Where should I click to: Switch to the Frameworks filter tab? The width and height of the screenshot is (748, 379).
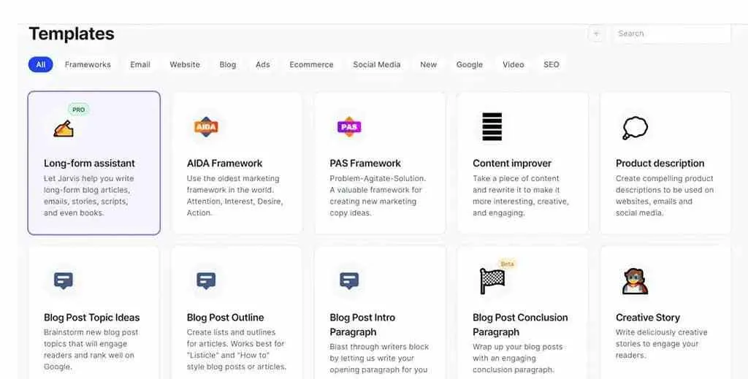pos(88,64)
